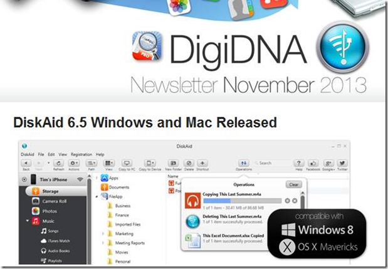Collapse the FileApp tree node arrow
This screenshot has width=388, height=269.
pos(97,196)
